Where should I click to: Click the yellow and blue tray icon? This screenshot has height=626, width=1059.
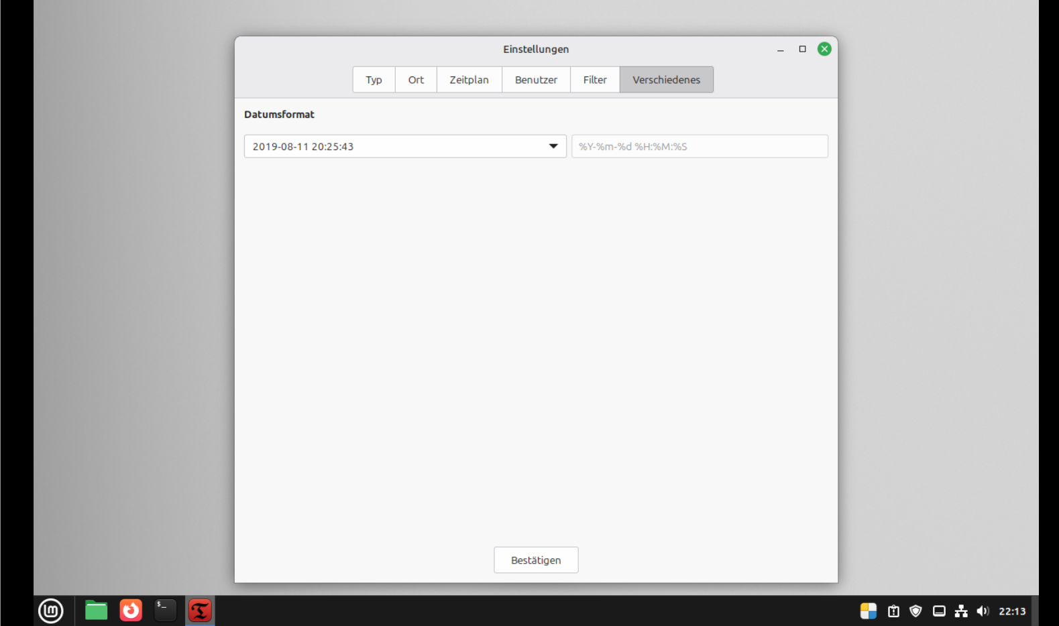(869, 611)
